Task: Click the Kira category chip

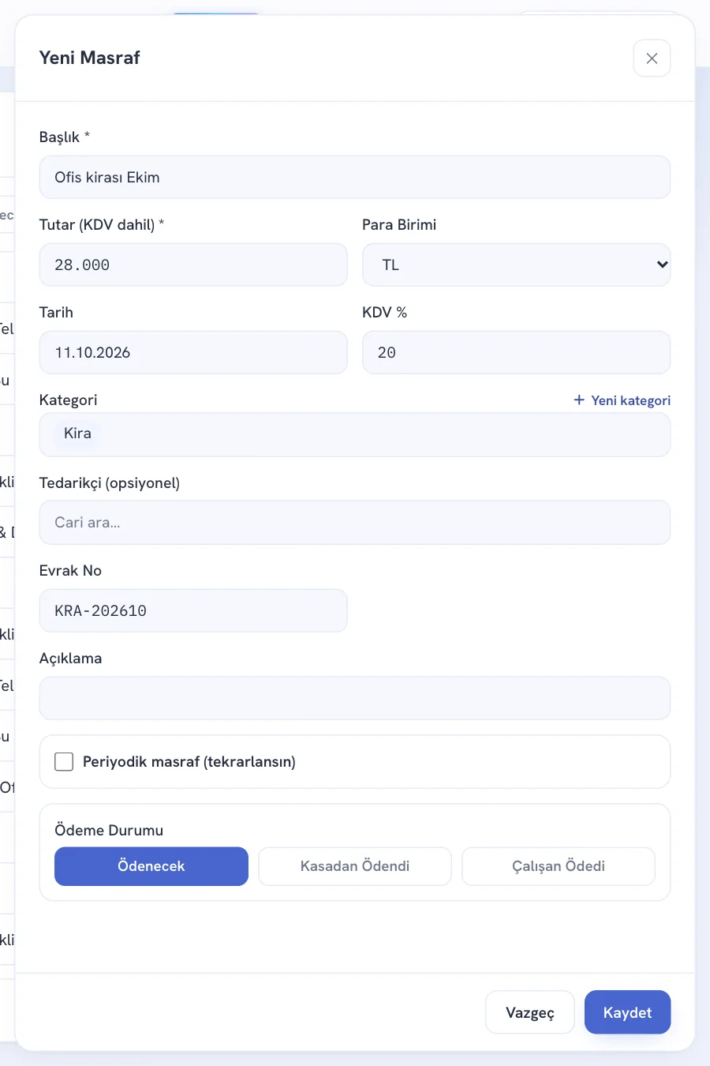Action: [x=77, y=434]
